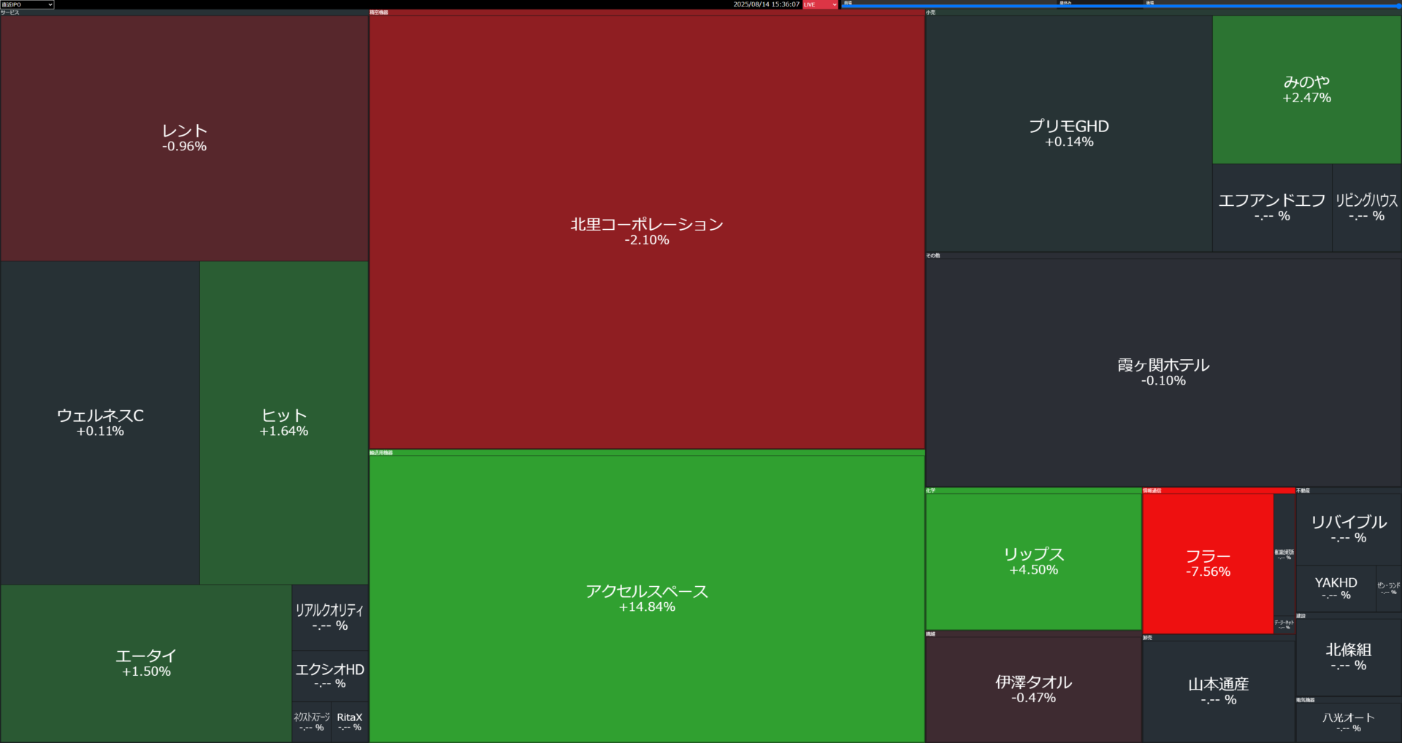
Task: Select the データーネット tile
Action: 1284,624
